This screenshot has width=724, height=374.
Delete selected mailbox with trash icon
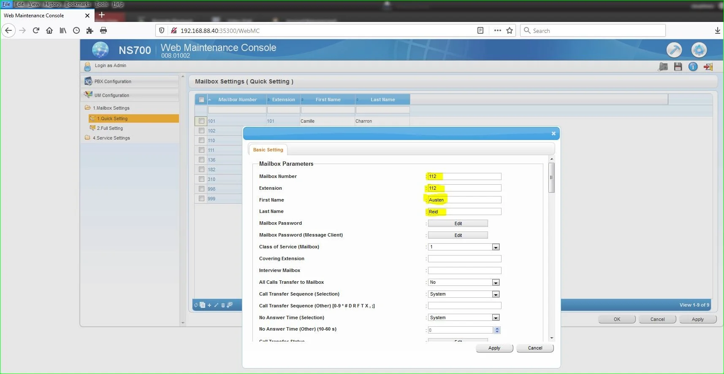223,305
